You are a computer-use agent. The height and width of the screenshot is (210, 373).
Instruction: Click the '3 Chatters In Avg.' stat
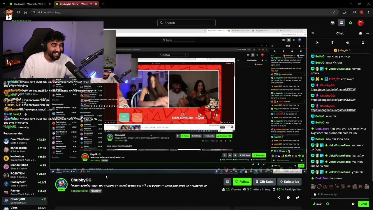click(257, 189)
